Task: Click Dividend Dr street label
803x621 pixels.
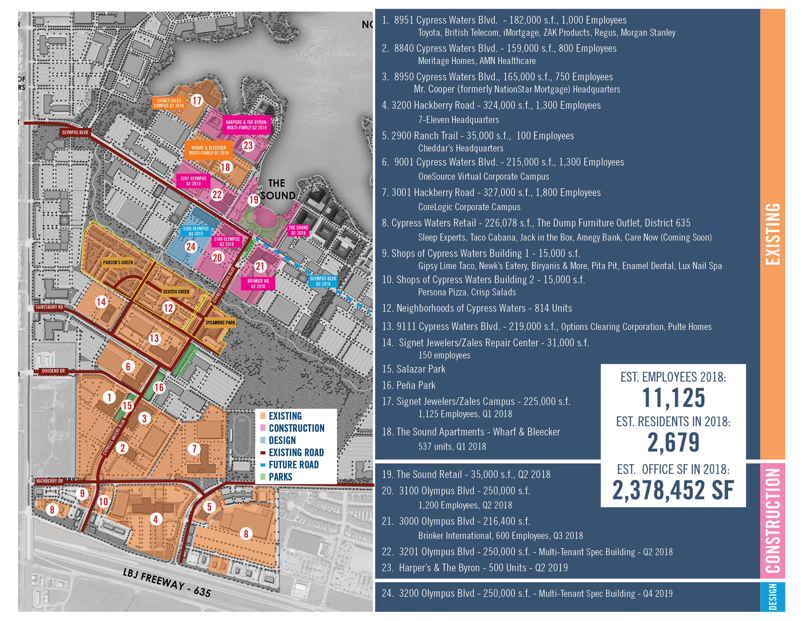Action: pos(53,371)
